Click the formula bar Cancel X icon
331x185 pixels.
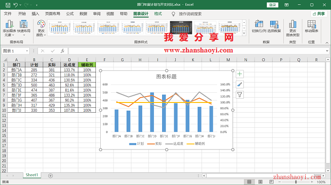click(43, 51)
